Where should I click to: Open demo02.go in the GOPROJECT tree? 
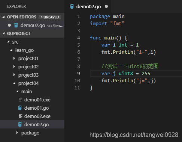(x=32, y=124)
